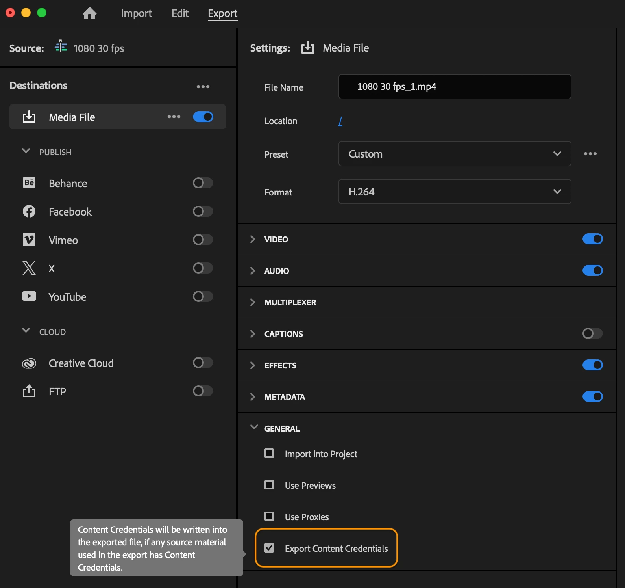This screenshot has height=588, width=625.
Task: Collapse the CLOUD section
Action: [26, 331]
